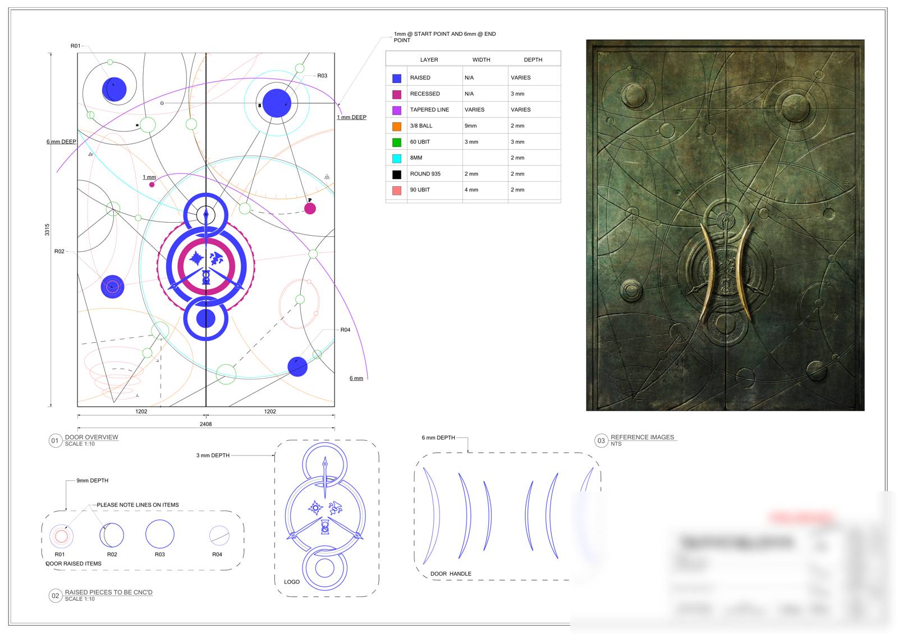
Task: Click the '3 mm DEPTH' callout
Action: click(213, 455)
